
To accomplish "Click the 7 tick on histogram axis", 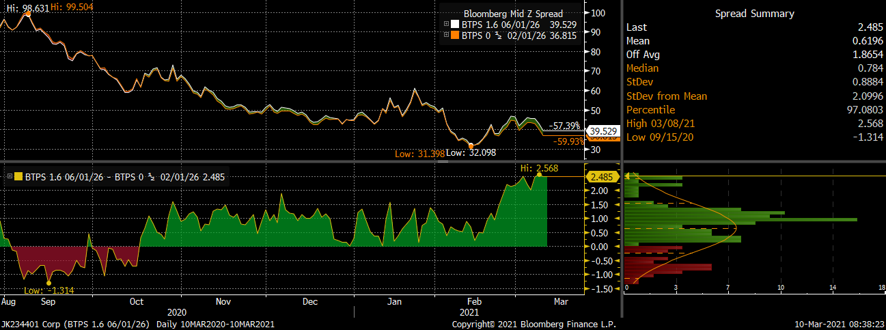I will pos(728,287).
